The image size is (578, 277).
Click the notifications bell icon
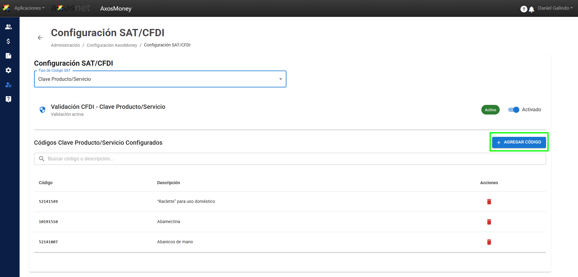[532, 9]
